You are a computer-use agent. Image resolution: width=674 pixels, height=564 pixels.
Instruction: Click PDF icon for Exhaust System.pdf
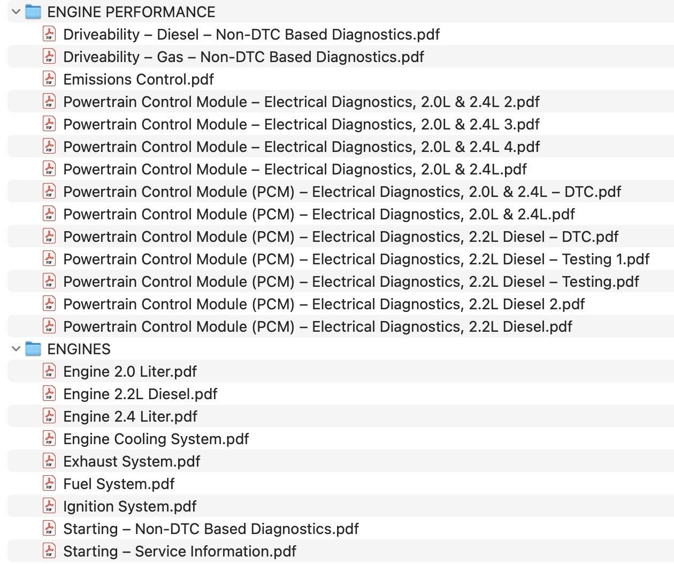(49, 461)
